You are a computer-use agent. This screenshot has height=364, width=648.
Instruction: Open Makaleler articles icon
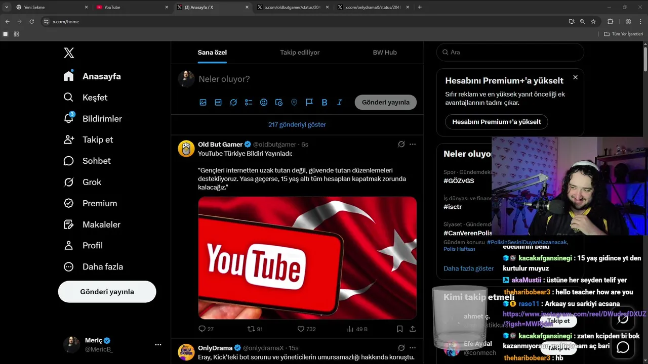[69, 224]
